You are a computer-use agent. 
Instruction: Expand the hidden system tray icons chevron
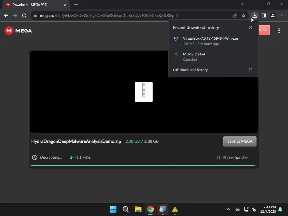[x=229, y=209]
